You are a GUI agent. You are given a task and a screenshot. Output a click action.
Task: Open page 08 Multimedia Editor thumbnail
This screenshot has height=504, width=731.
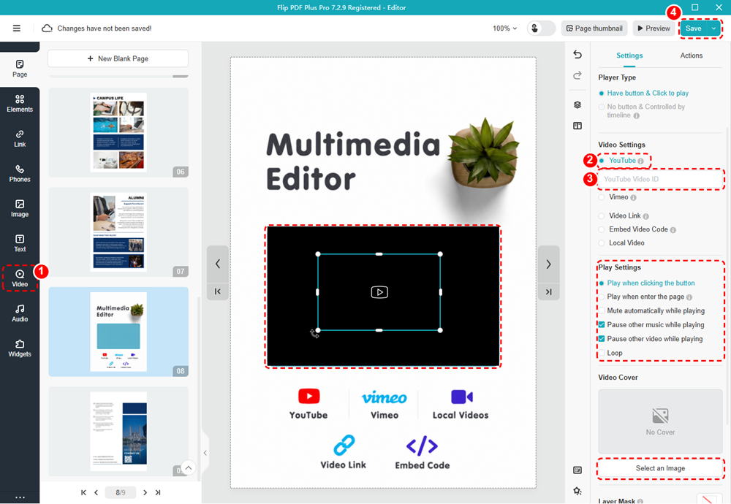coord(118,332)
